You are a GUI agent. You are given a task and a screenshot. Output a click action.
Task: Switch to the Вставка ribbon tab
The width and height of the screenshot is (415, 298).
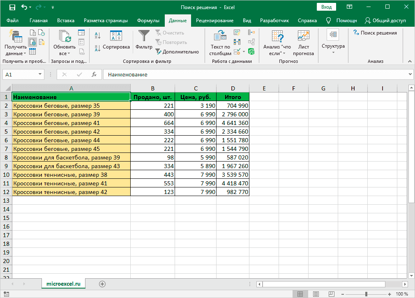pyautogui.click(x=66, y=21)
